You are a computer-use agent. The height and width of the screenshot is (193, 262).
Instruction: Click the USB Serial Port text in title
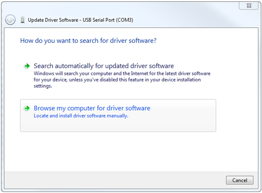[99, 20]
